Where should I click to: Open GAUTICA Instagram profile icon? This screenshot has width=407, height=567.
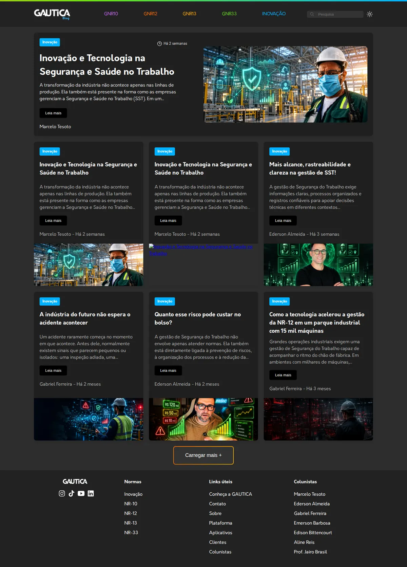pyautogui.click(x=62, y=493)
